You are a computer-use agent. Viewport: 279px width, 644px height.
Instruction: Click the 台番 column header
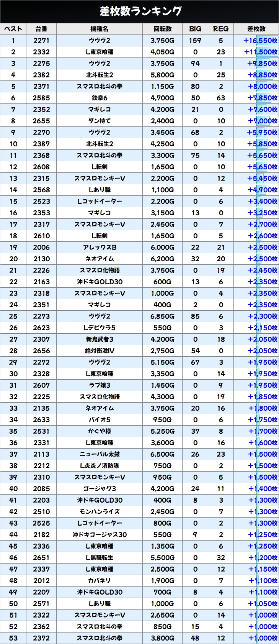41,29
